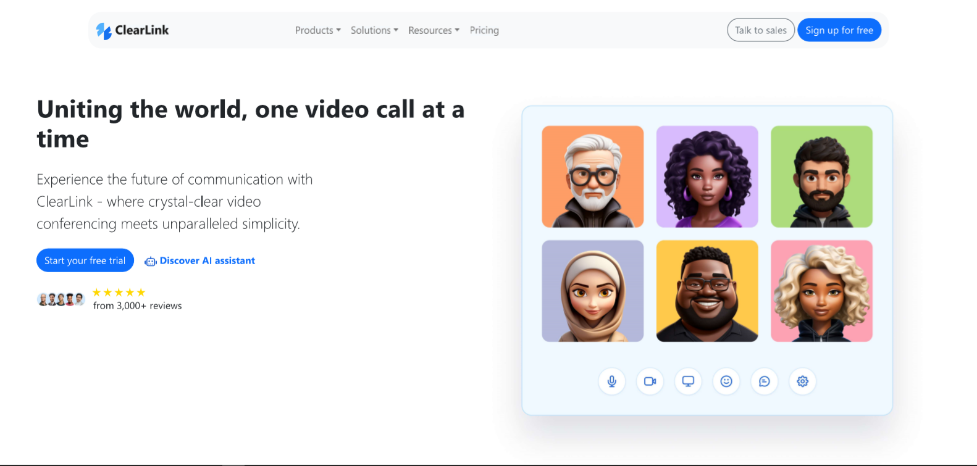Open the Pricing page link
Screen dimensions: 977x466
484,30
